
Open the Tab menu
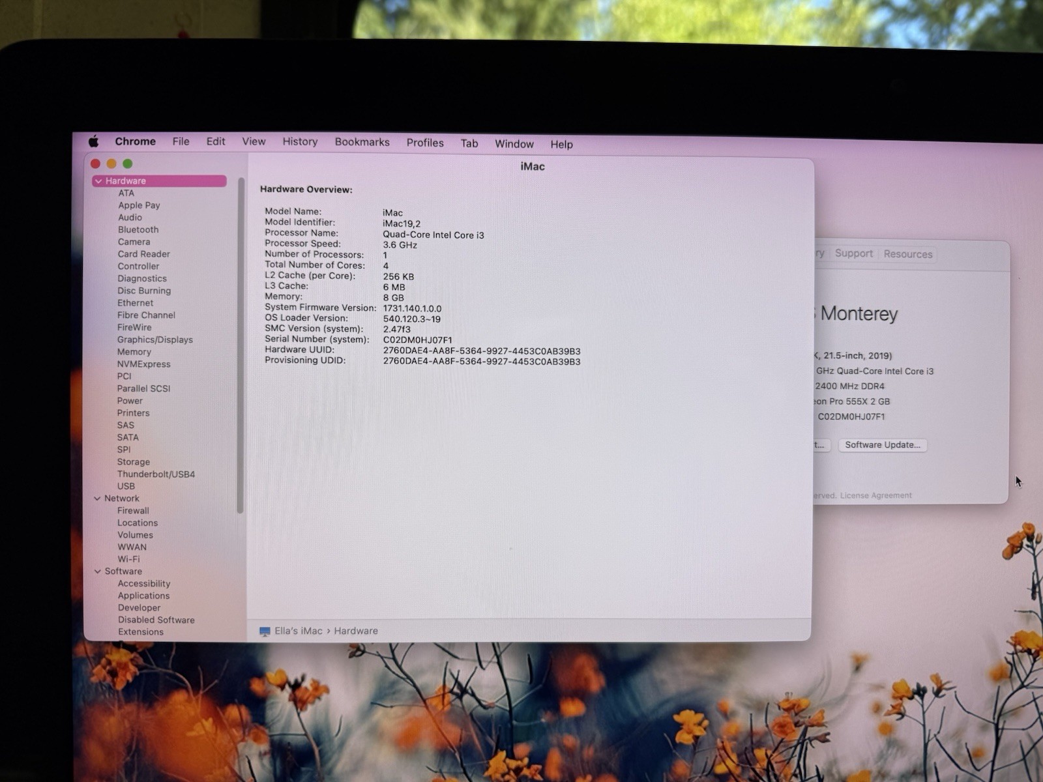click(469, 143)
